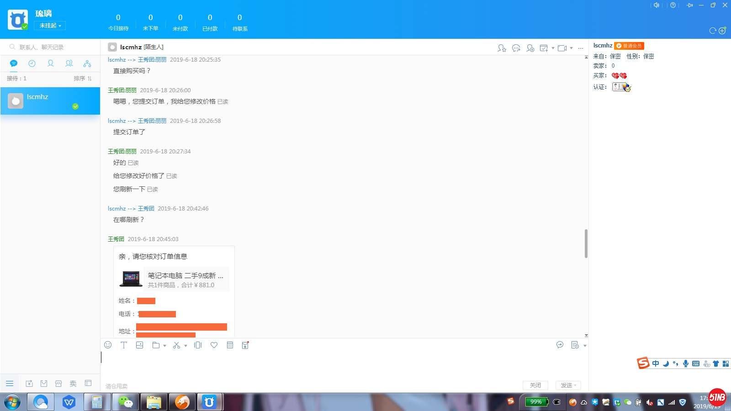This screenshot has height=411, width=731.
Task: Sort the conversation list with 排序
Action: pyautogui.click(x=83, y=79)
